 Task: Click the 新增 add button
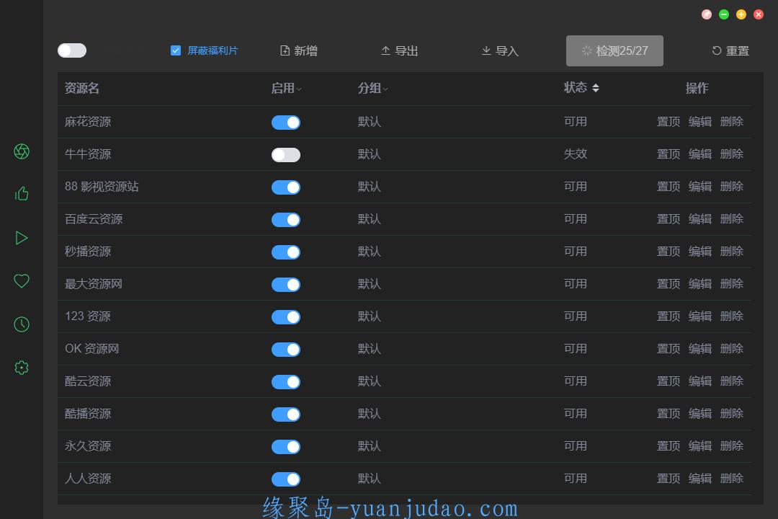click(299, 50)
